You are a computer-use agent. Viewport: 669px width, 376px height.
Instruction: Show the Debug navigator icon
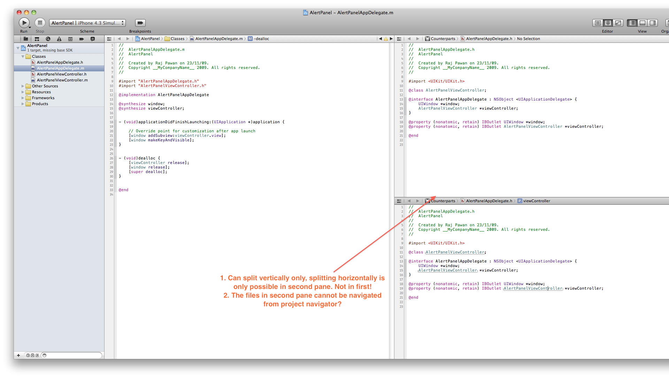[x=70, y=39]
